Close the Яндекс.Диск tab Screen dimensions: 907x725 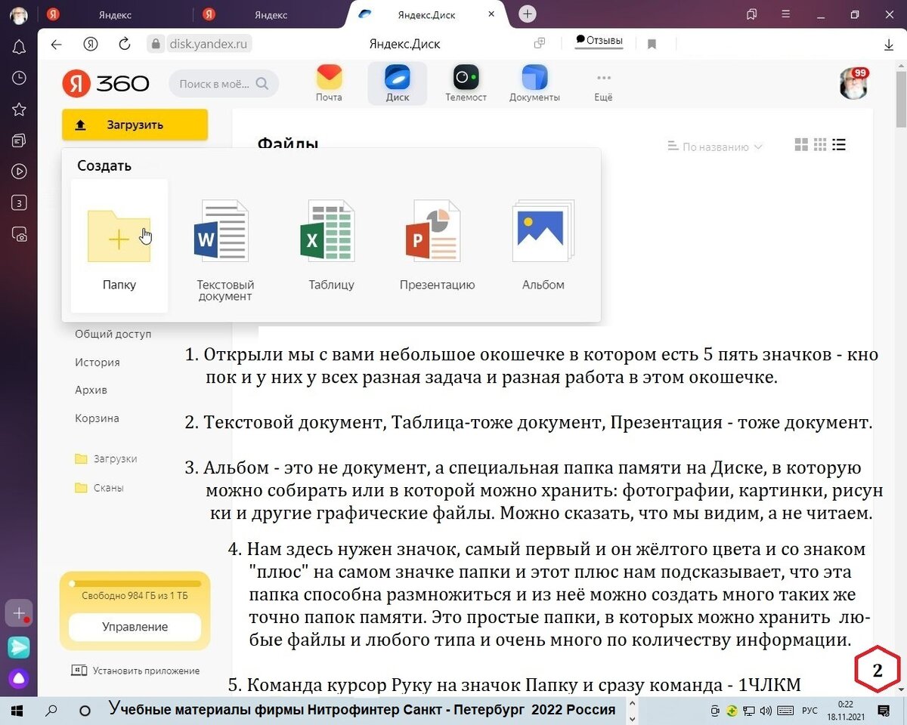(x=491, y=14)
